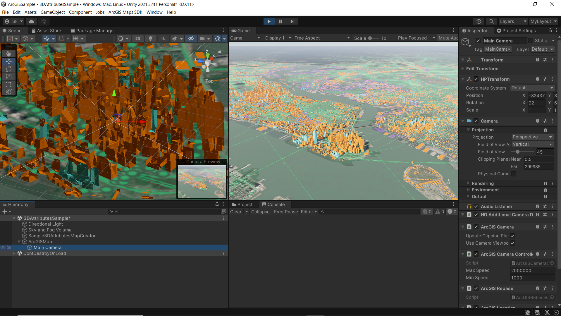The width and height of the screenshot is (561, 316).
Task: Select the Hand pan tool
Action: pyautogui.click(x=9, y=54)
